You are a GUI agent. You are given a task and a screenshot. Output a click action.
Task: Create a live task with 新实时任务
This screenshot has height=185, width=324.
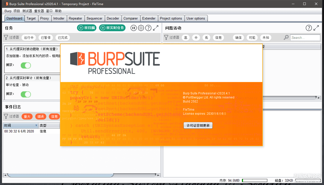112,28
